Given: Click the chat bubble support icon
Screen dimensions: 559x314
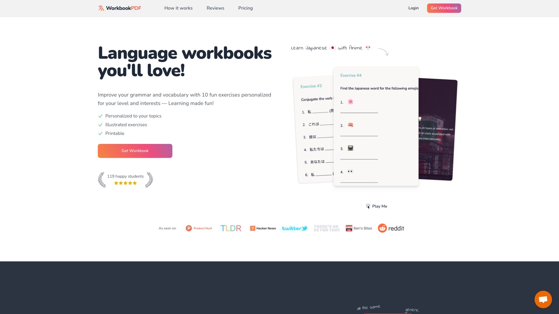Looking at the screenshot, I should click(x=543, y=299).
